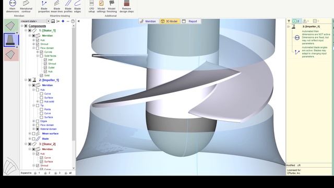Open Blade edges tool
The height and width of the screenshot is (188, 334).
(78, 6)
